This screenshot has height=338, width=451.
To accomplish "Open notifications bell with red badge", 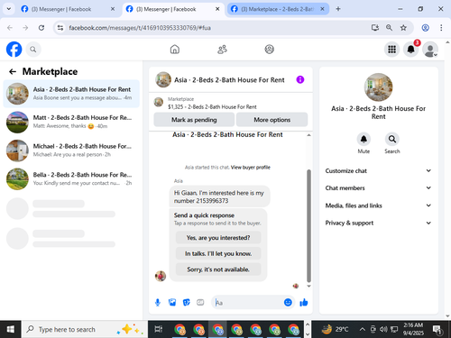I will pos(411,50).
